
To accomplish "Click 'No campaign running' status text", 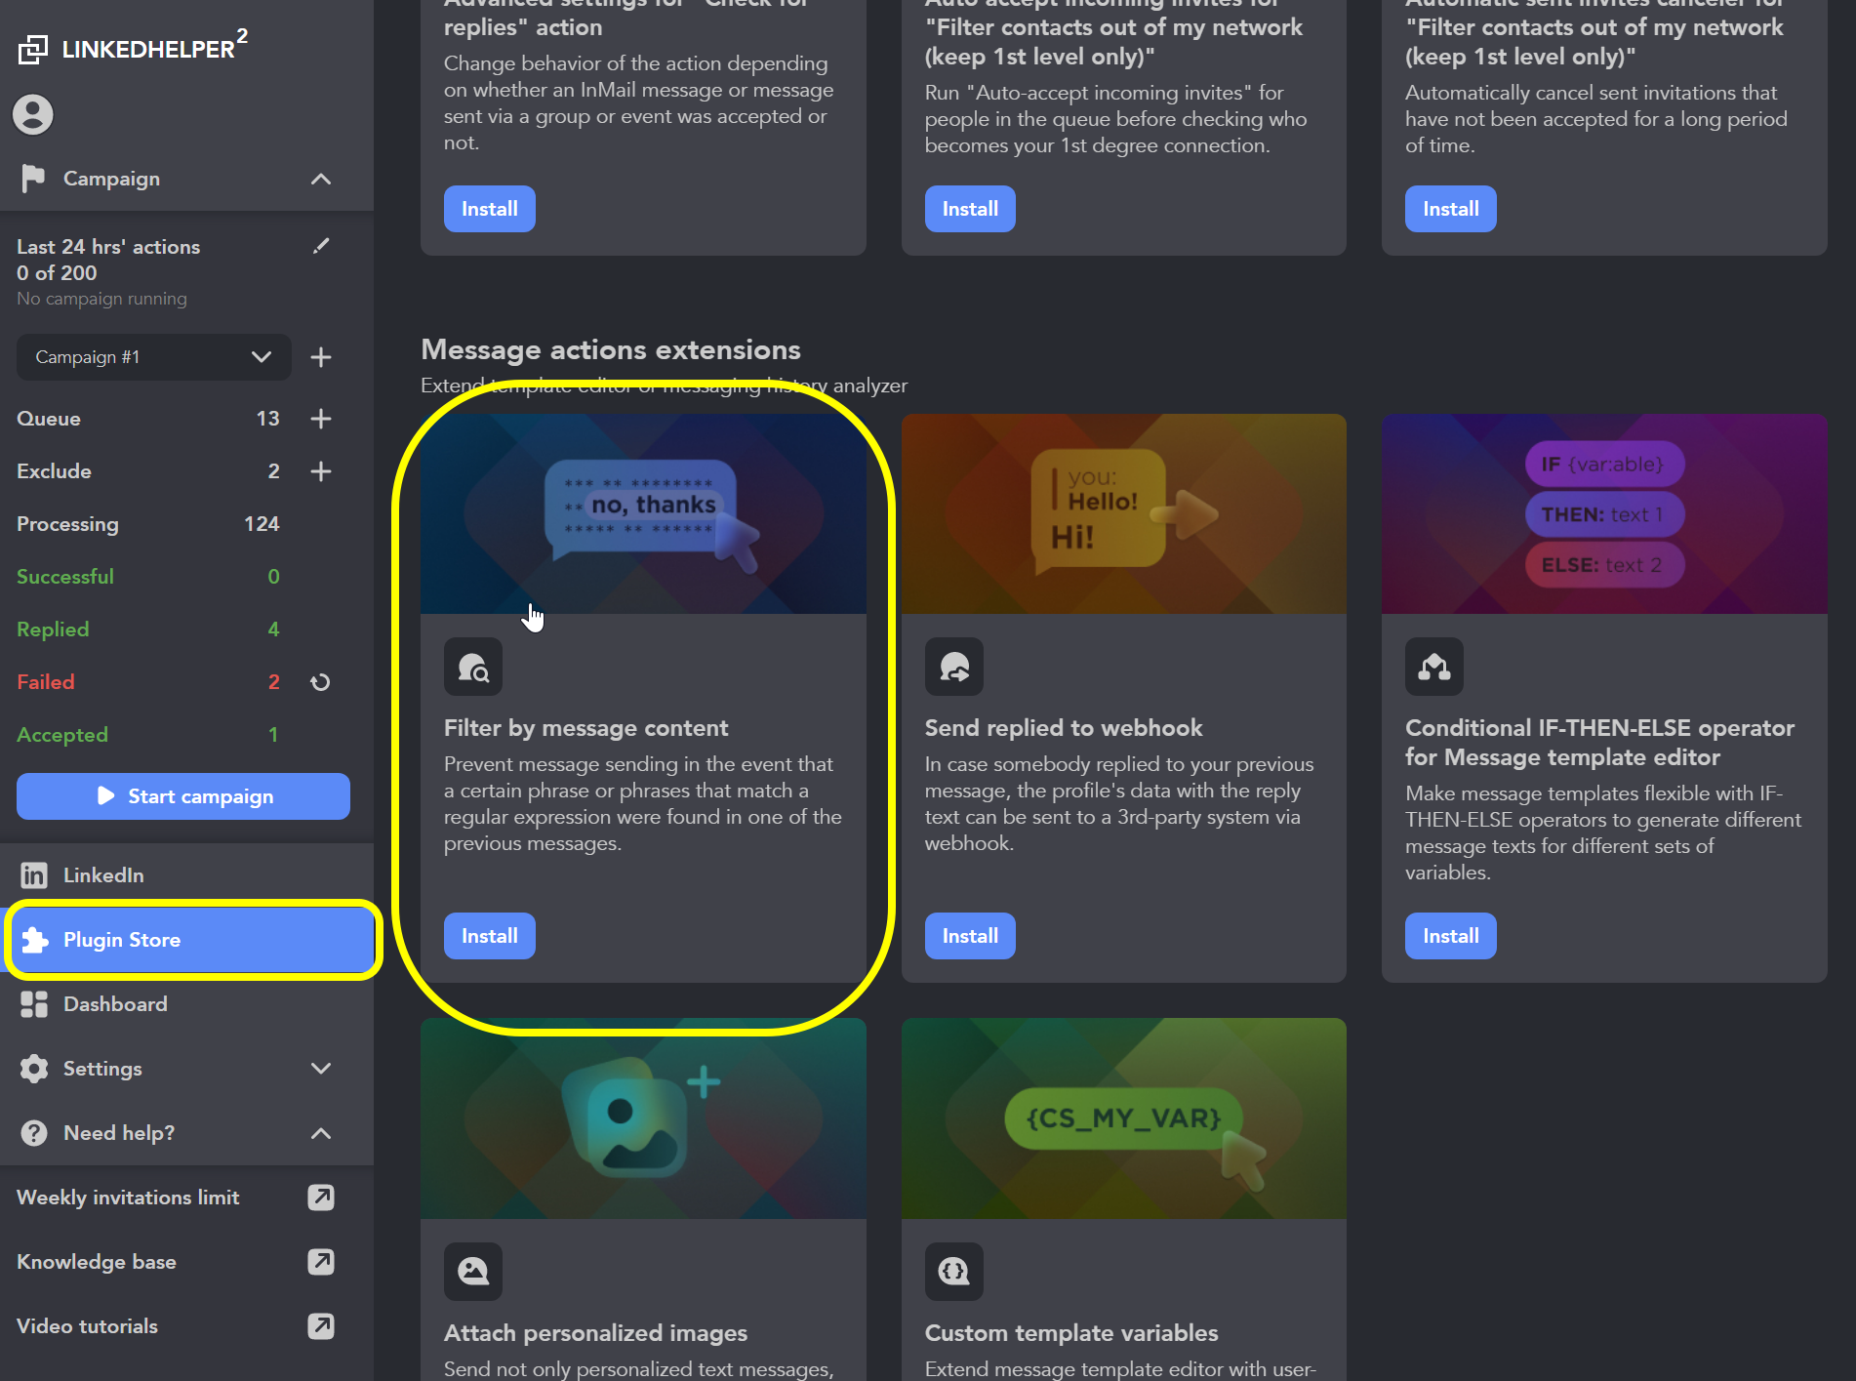I will (101, 299).
